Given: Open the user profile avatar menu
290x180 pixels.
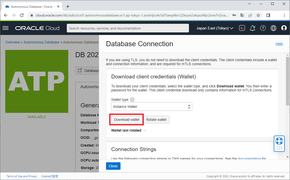Looking at the screenshot, I should point(284,28).
